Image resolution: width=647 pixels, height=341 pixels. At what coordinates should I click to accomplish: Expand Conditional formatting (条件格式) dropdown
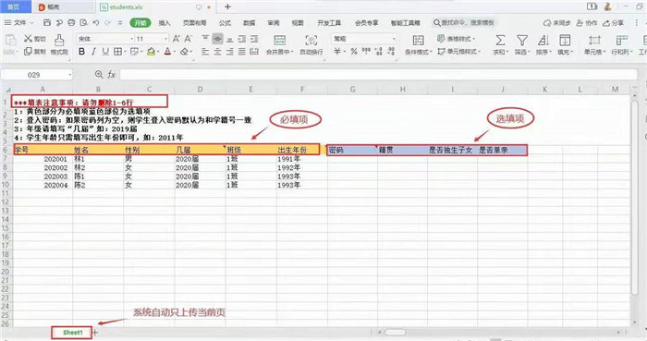[x=431, y=52]
